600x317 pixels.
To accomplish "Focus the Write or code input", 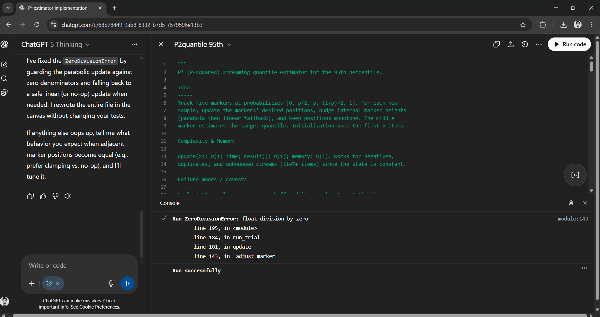I will click(x=79, y=265).
